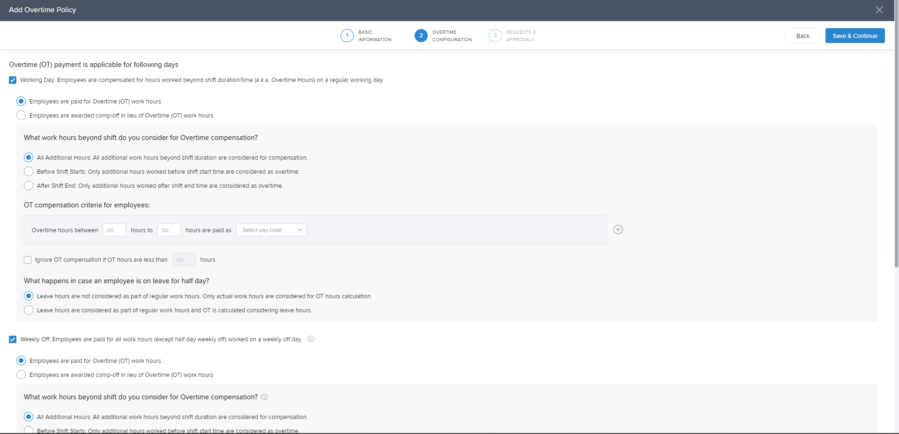Select Before Shift Starts option for Working Day
The image size is (899, 434).
coord(29,172)
